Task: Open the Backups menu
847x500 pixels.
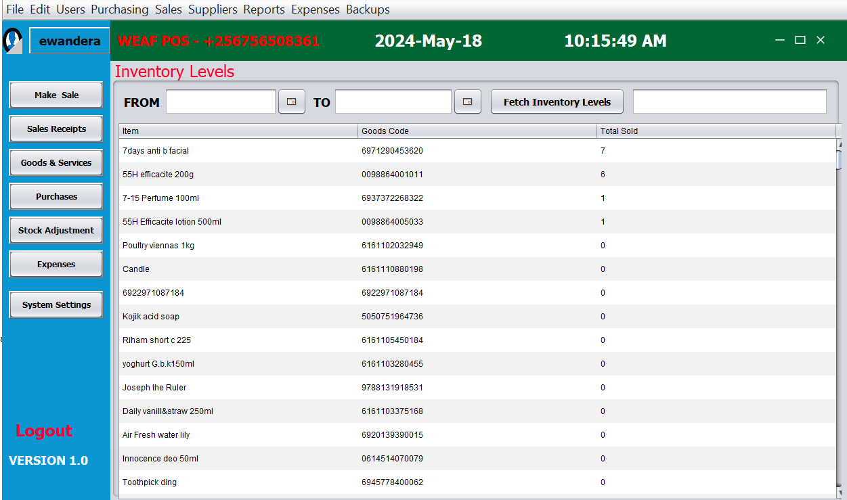Action: (368, 9)
